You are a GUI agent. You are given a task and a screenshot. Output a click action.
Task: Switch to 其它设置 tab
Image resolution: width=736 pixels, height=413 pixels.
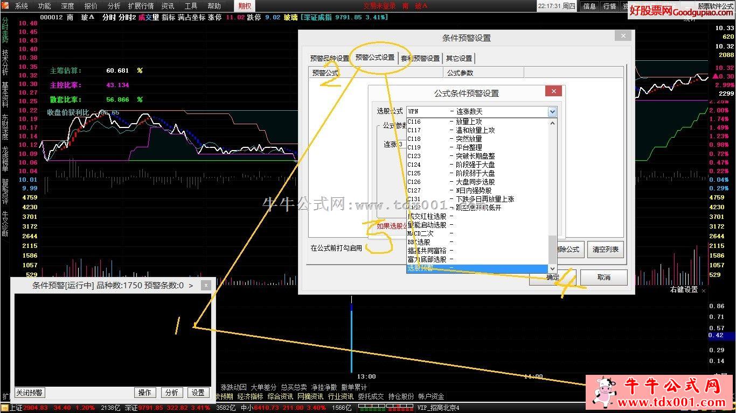pos(459,59)
